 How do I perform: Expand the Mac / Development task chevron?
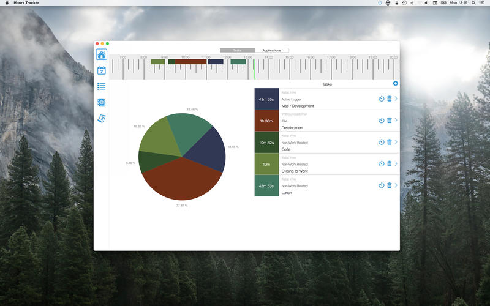click(396, 99)
